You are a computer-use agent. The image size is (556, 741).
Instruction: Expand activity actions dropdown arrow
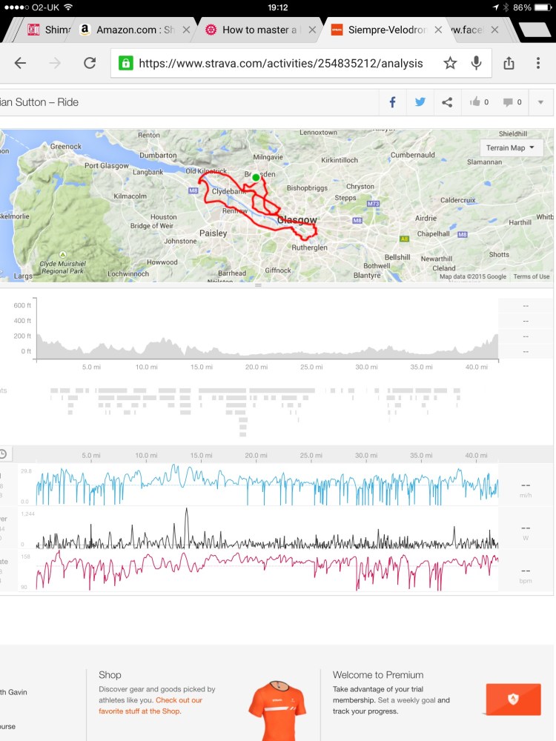click(540, 102)
